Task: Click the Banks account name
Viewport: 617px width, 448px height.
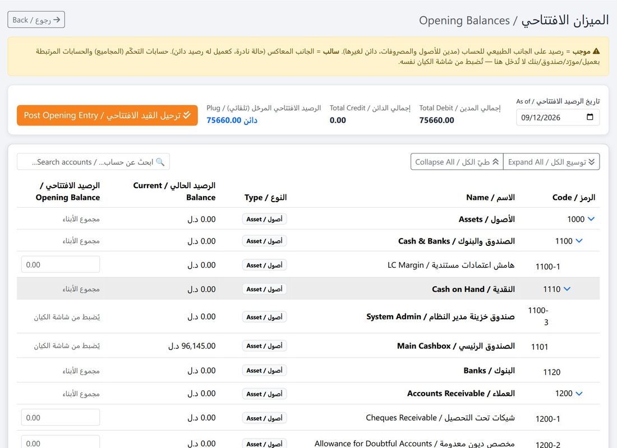Action: point(489,370)
